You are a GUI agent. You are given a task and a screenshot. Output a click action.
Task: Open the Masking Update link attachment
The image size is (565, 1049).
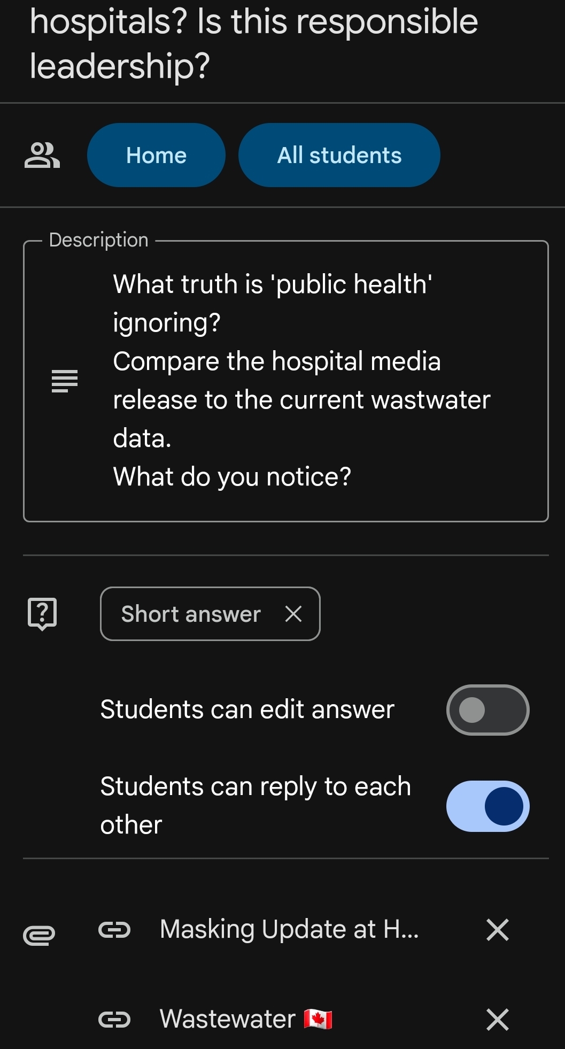click(x=289, y=930)
